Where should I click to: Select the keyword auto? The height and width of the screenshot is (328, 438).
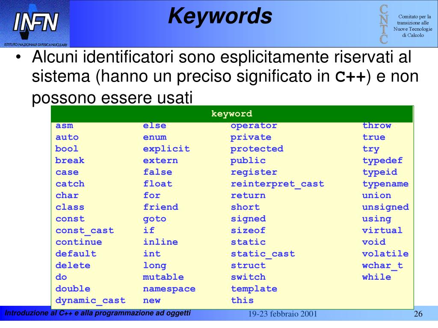click(67, 137)
